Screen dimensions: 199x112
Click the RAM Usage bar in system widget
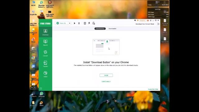(x=158, y=15)
